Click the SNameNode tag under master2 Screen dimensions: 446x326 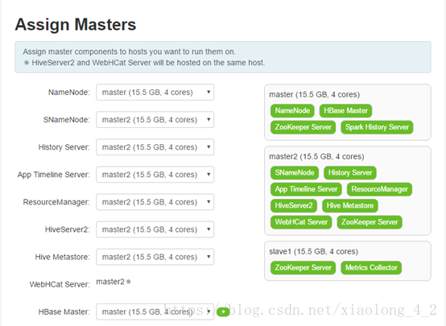[x=295, y=173]
